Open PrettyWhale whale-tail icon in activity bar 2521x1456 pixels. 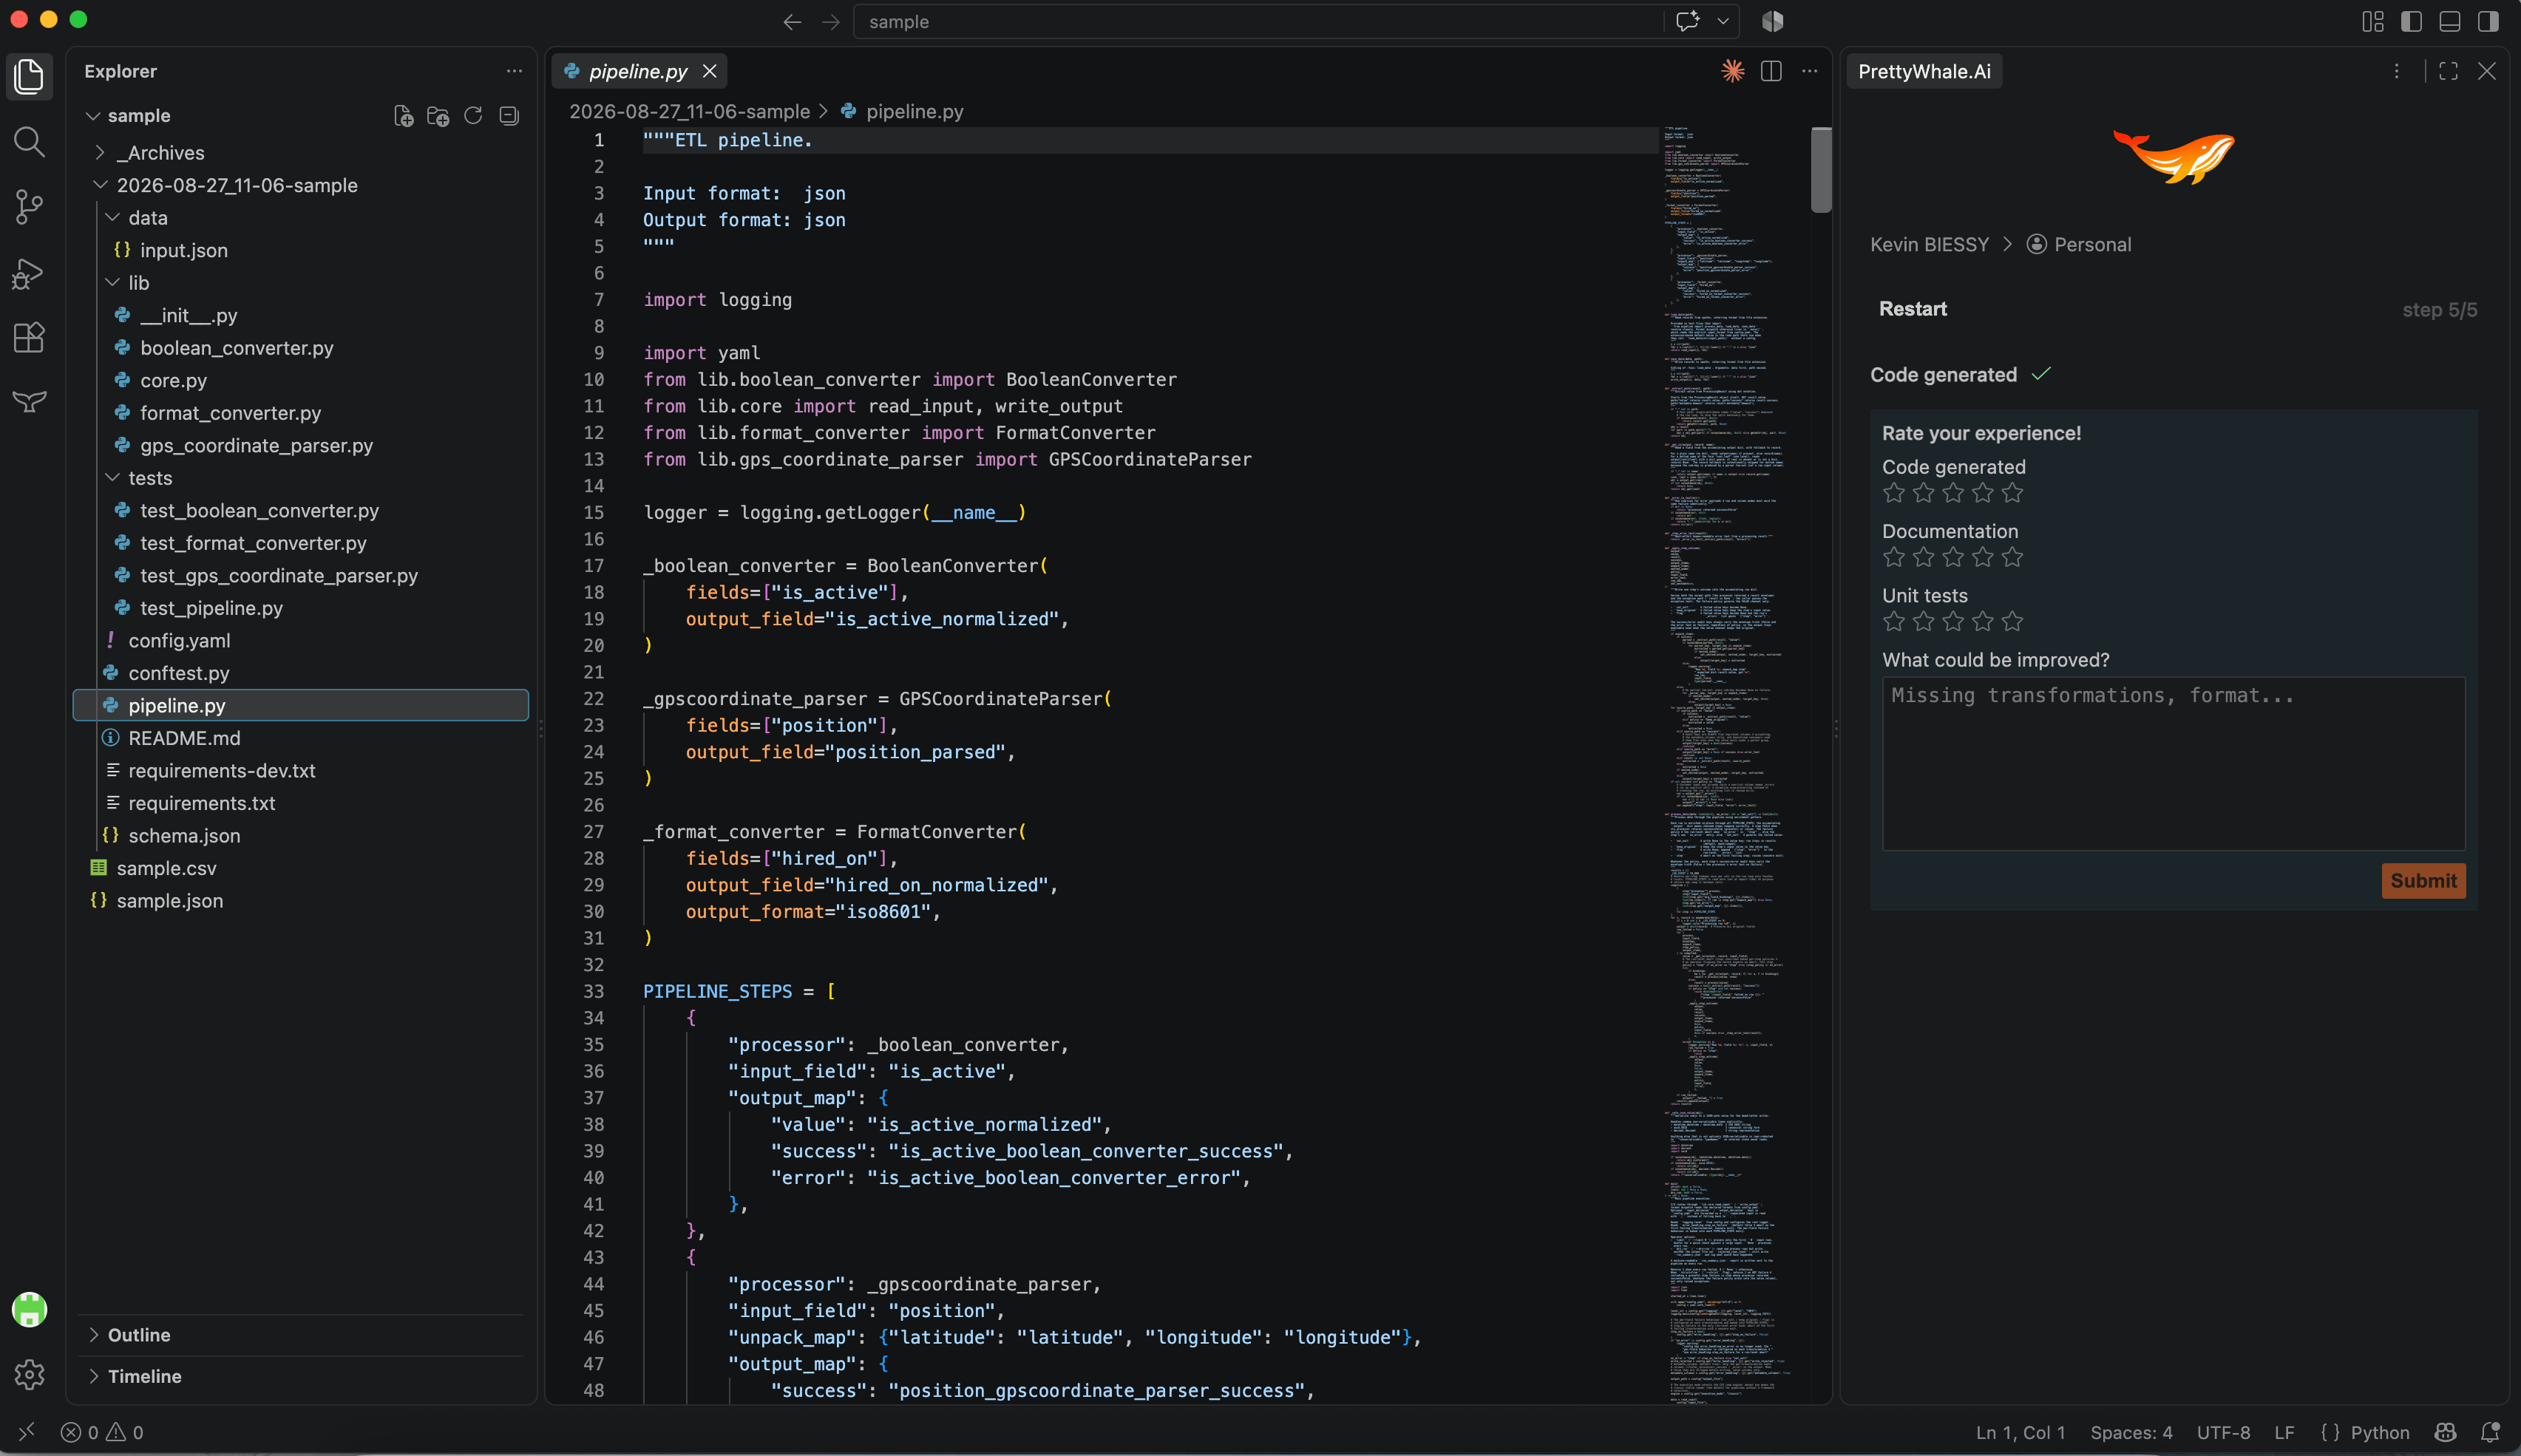click(x=29, y=402)
